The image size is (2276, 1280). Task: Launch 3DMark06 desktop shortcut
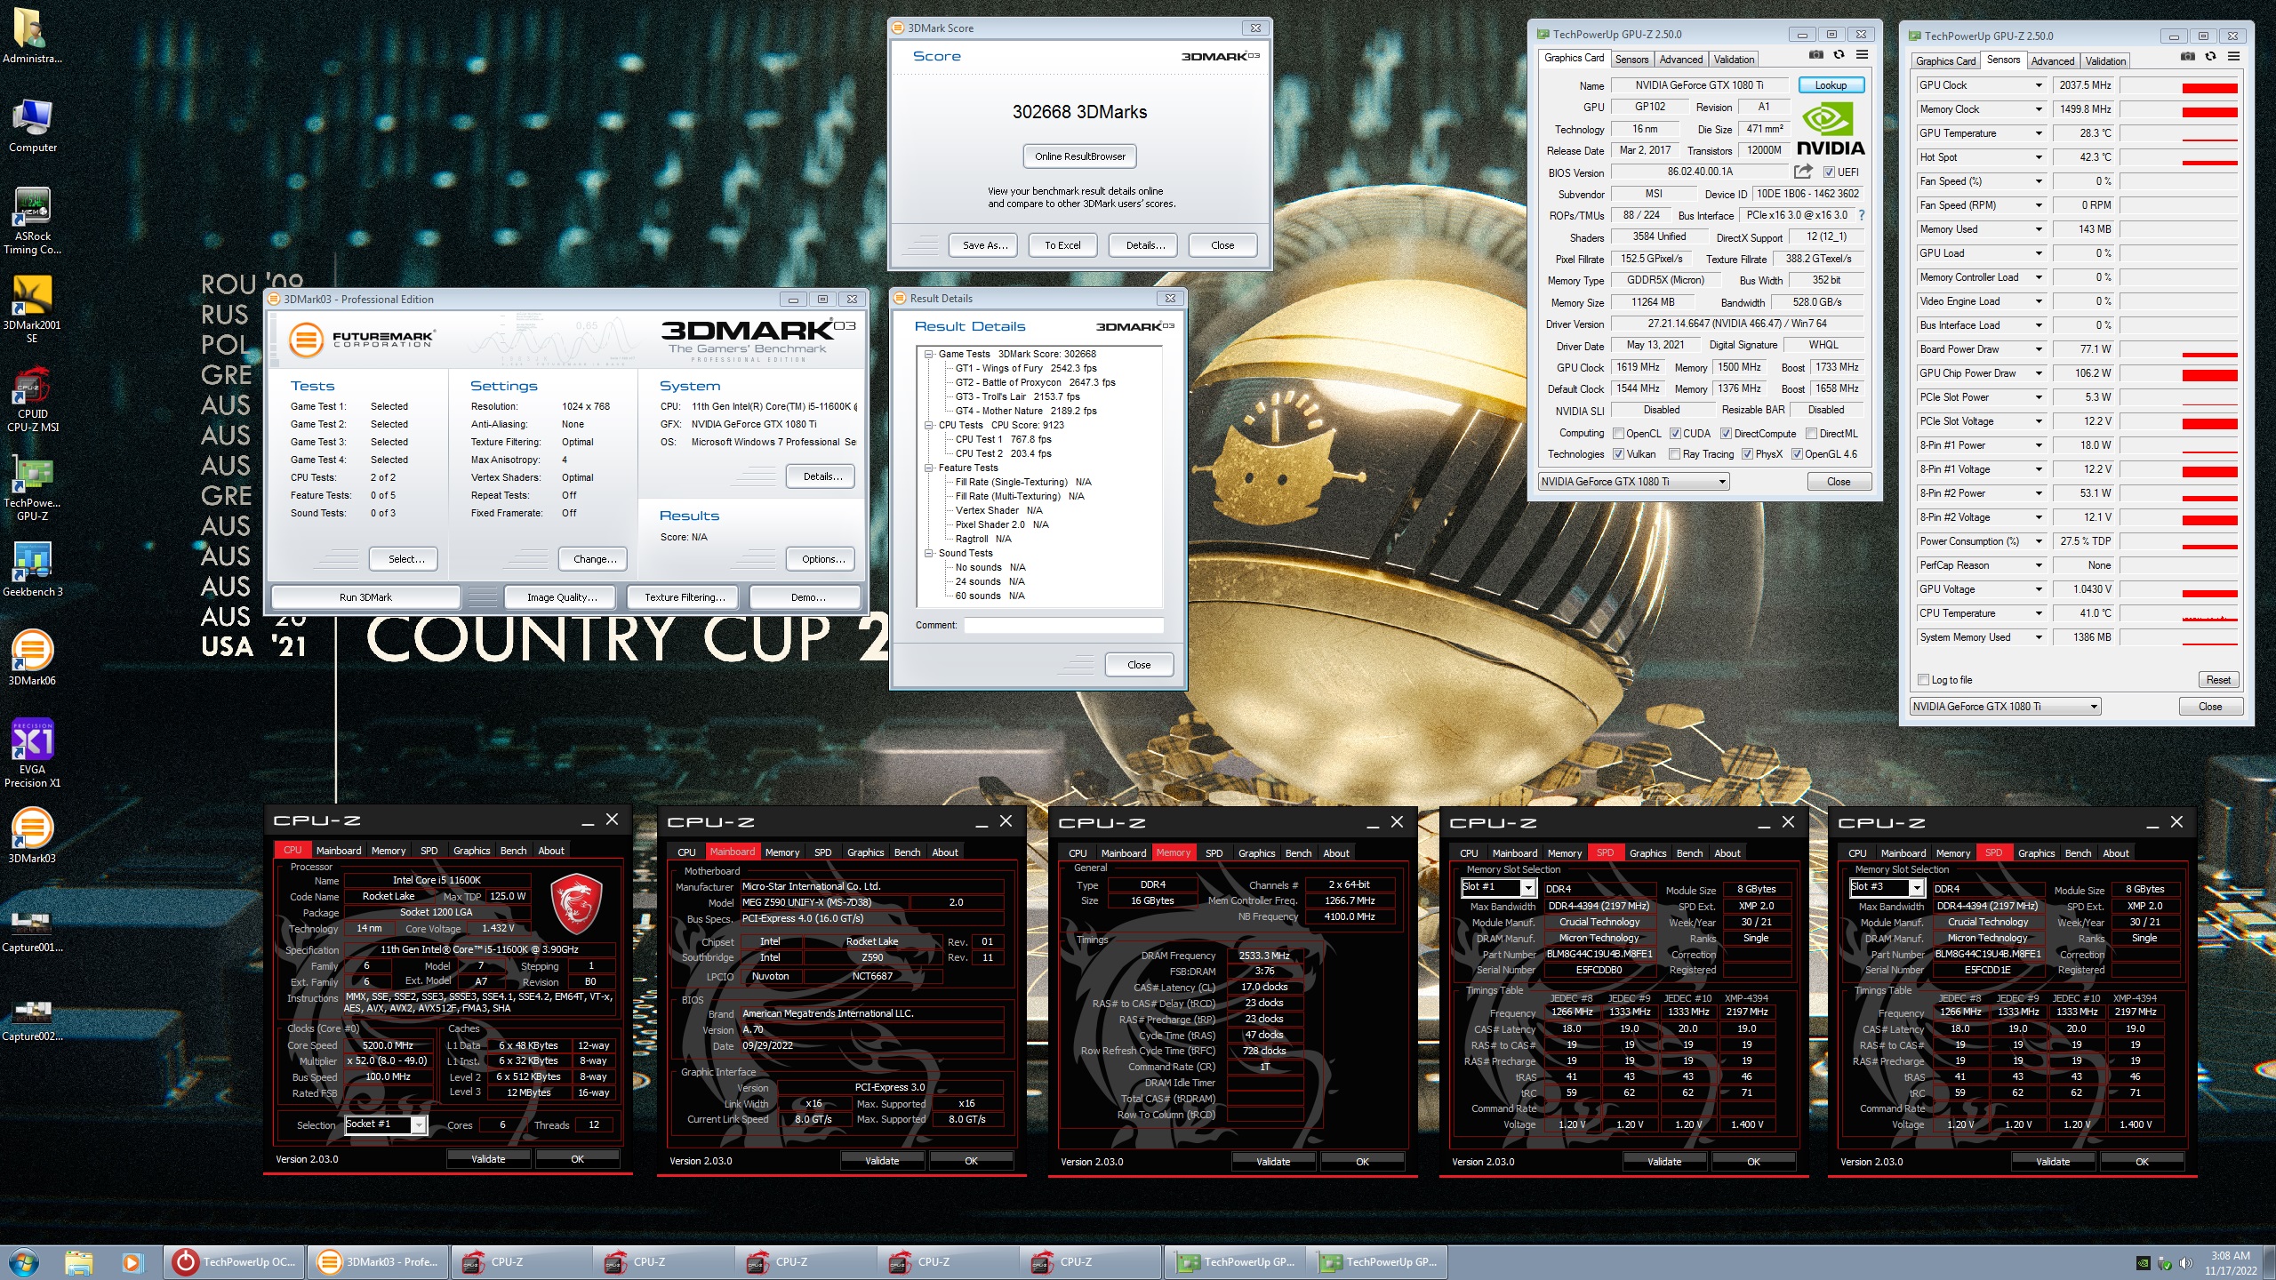tap(32, 658)
